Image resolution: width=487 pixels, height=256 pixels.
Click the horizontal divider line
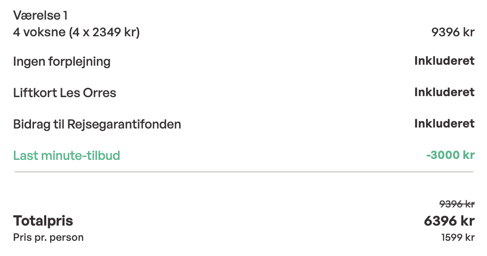(x=243, y=172)
